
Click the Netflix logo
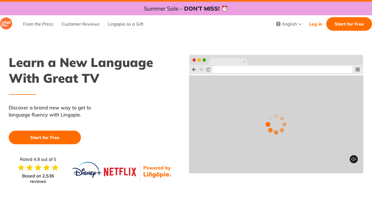[x=120, y=172]
